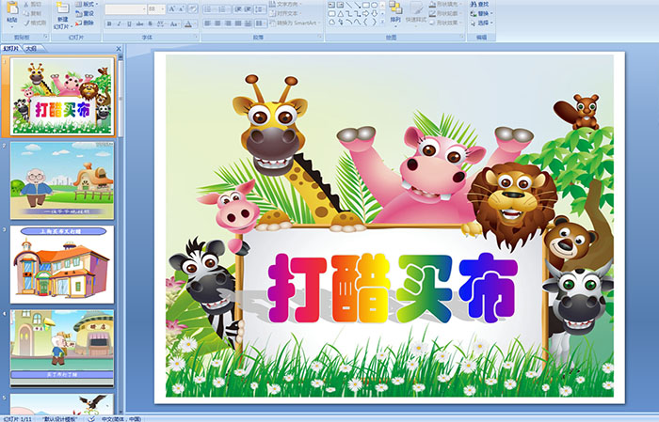Right-align the paragraph text
659x422 pixels.
click(x=228, y=23)
